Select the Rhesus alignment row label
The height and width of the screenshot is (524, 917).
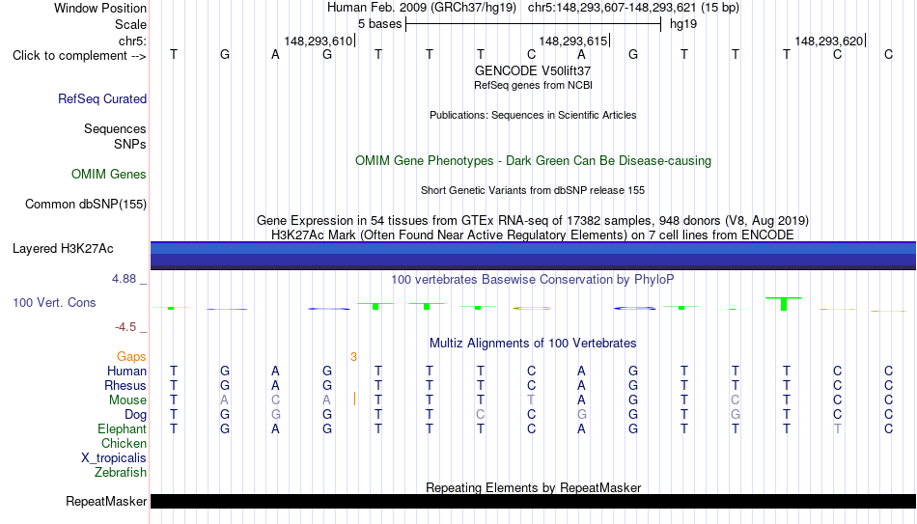[125, 386]
